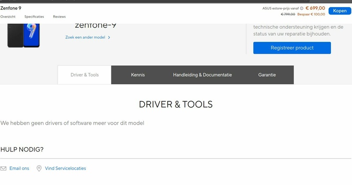Open the Specificaties navigation link
This screenshot has width=352, height=185.
tap(34, 17)
